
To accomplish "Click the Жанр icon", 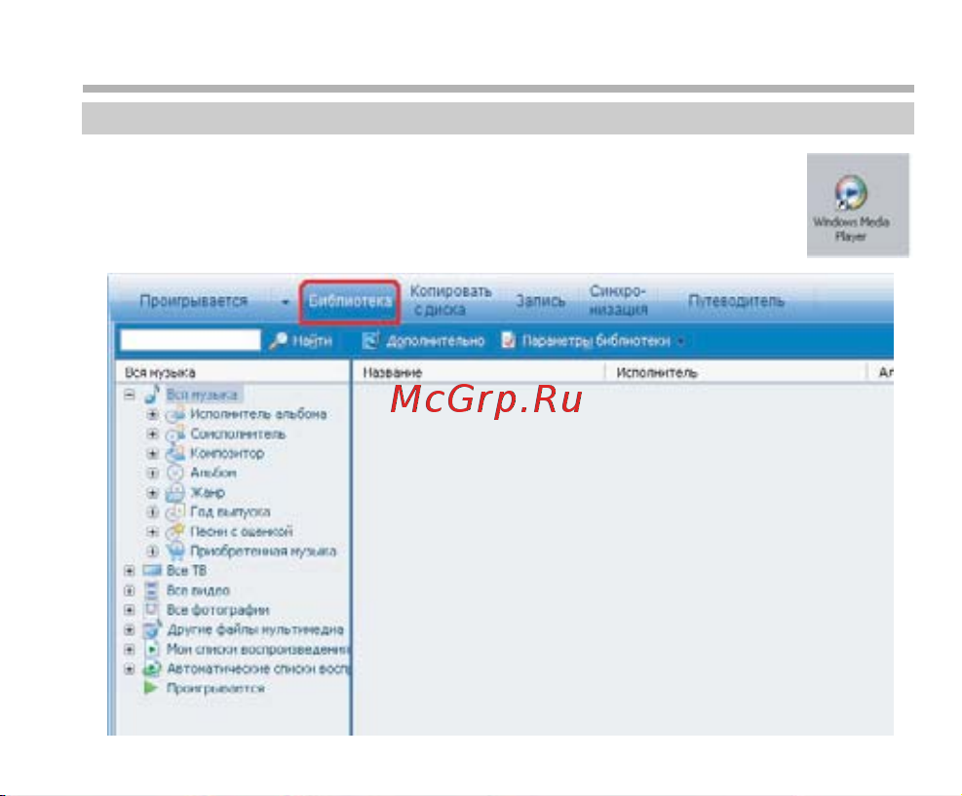I will pyautogui.click(x=175, y=492).
